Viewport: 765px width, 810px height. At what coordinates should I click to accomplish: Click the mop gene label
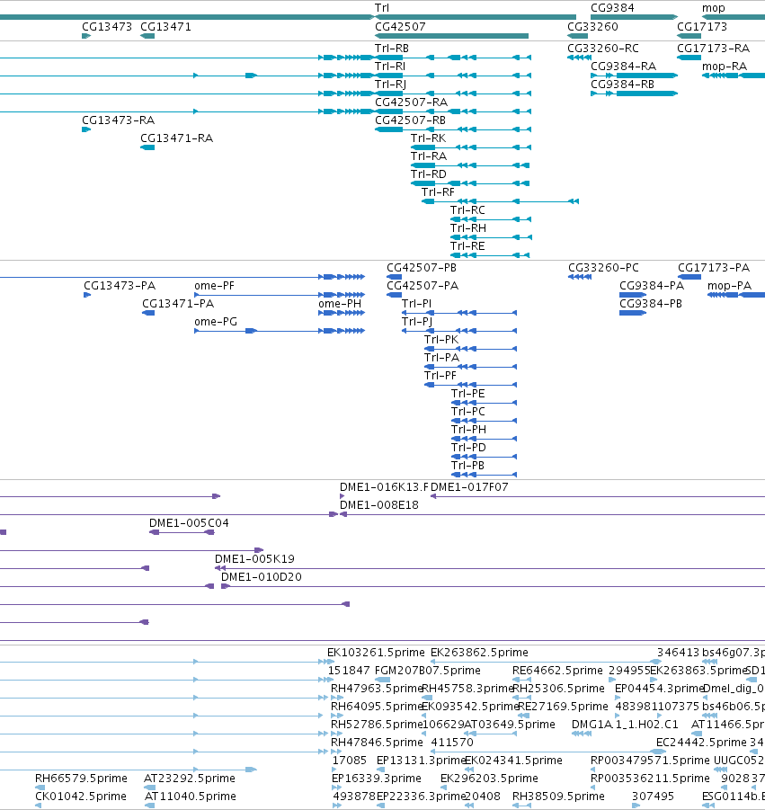coord(714,8)
